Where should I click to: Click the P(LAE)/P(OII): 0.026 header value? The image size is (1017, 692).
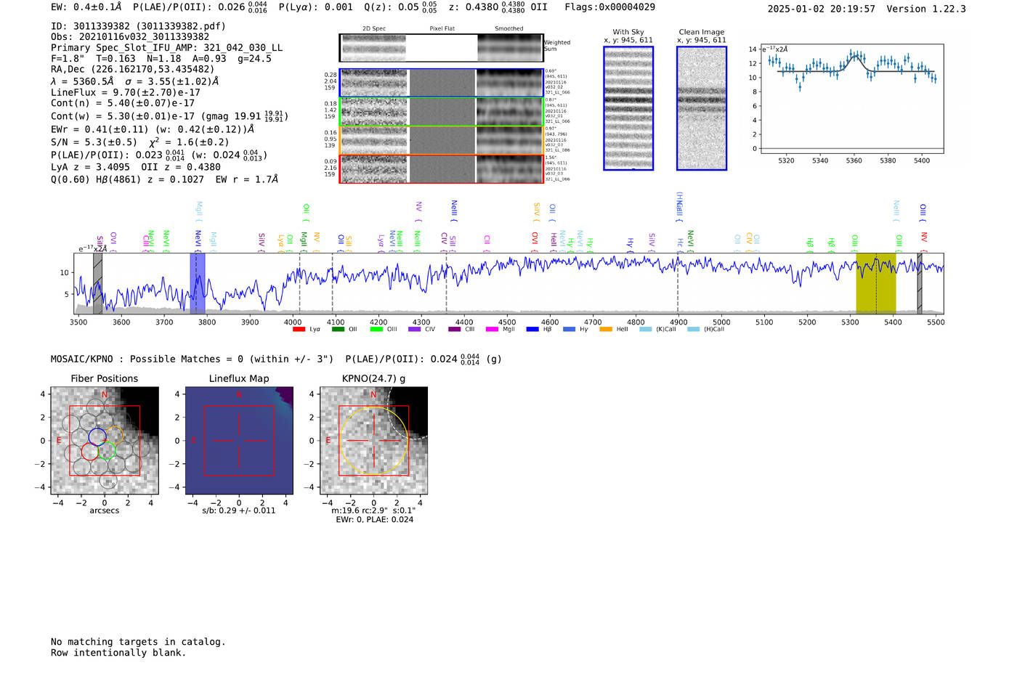click(200, 7)
